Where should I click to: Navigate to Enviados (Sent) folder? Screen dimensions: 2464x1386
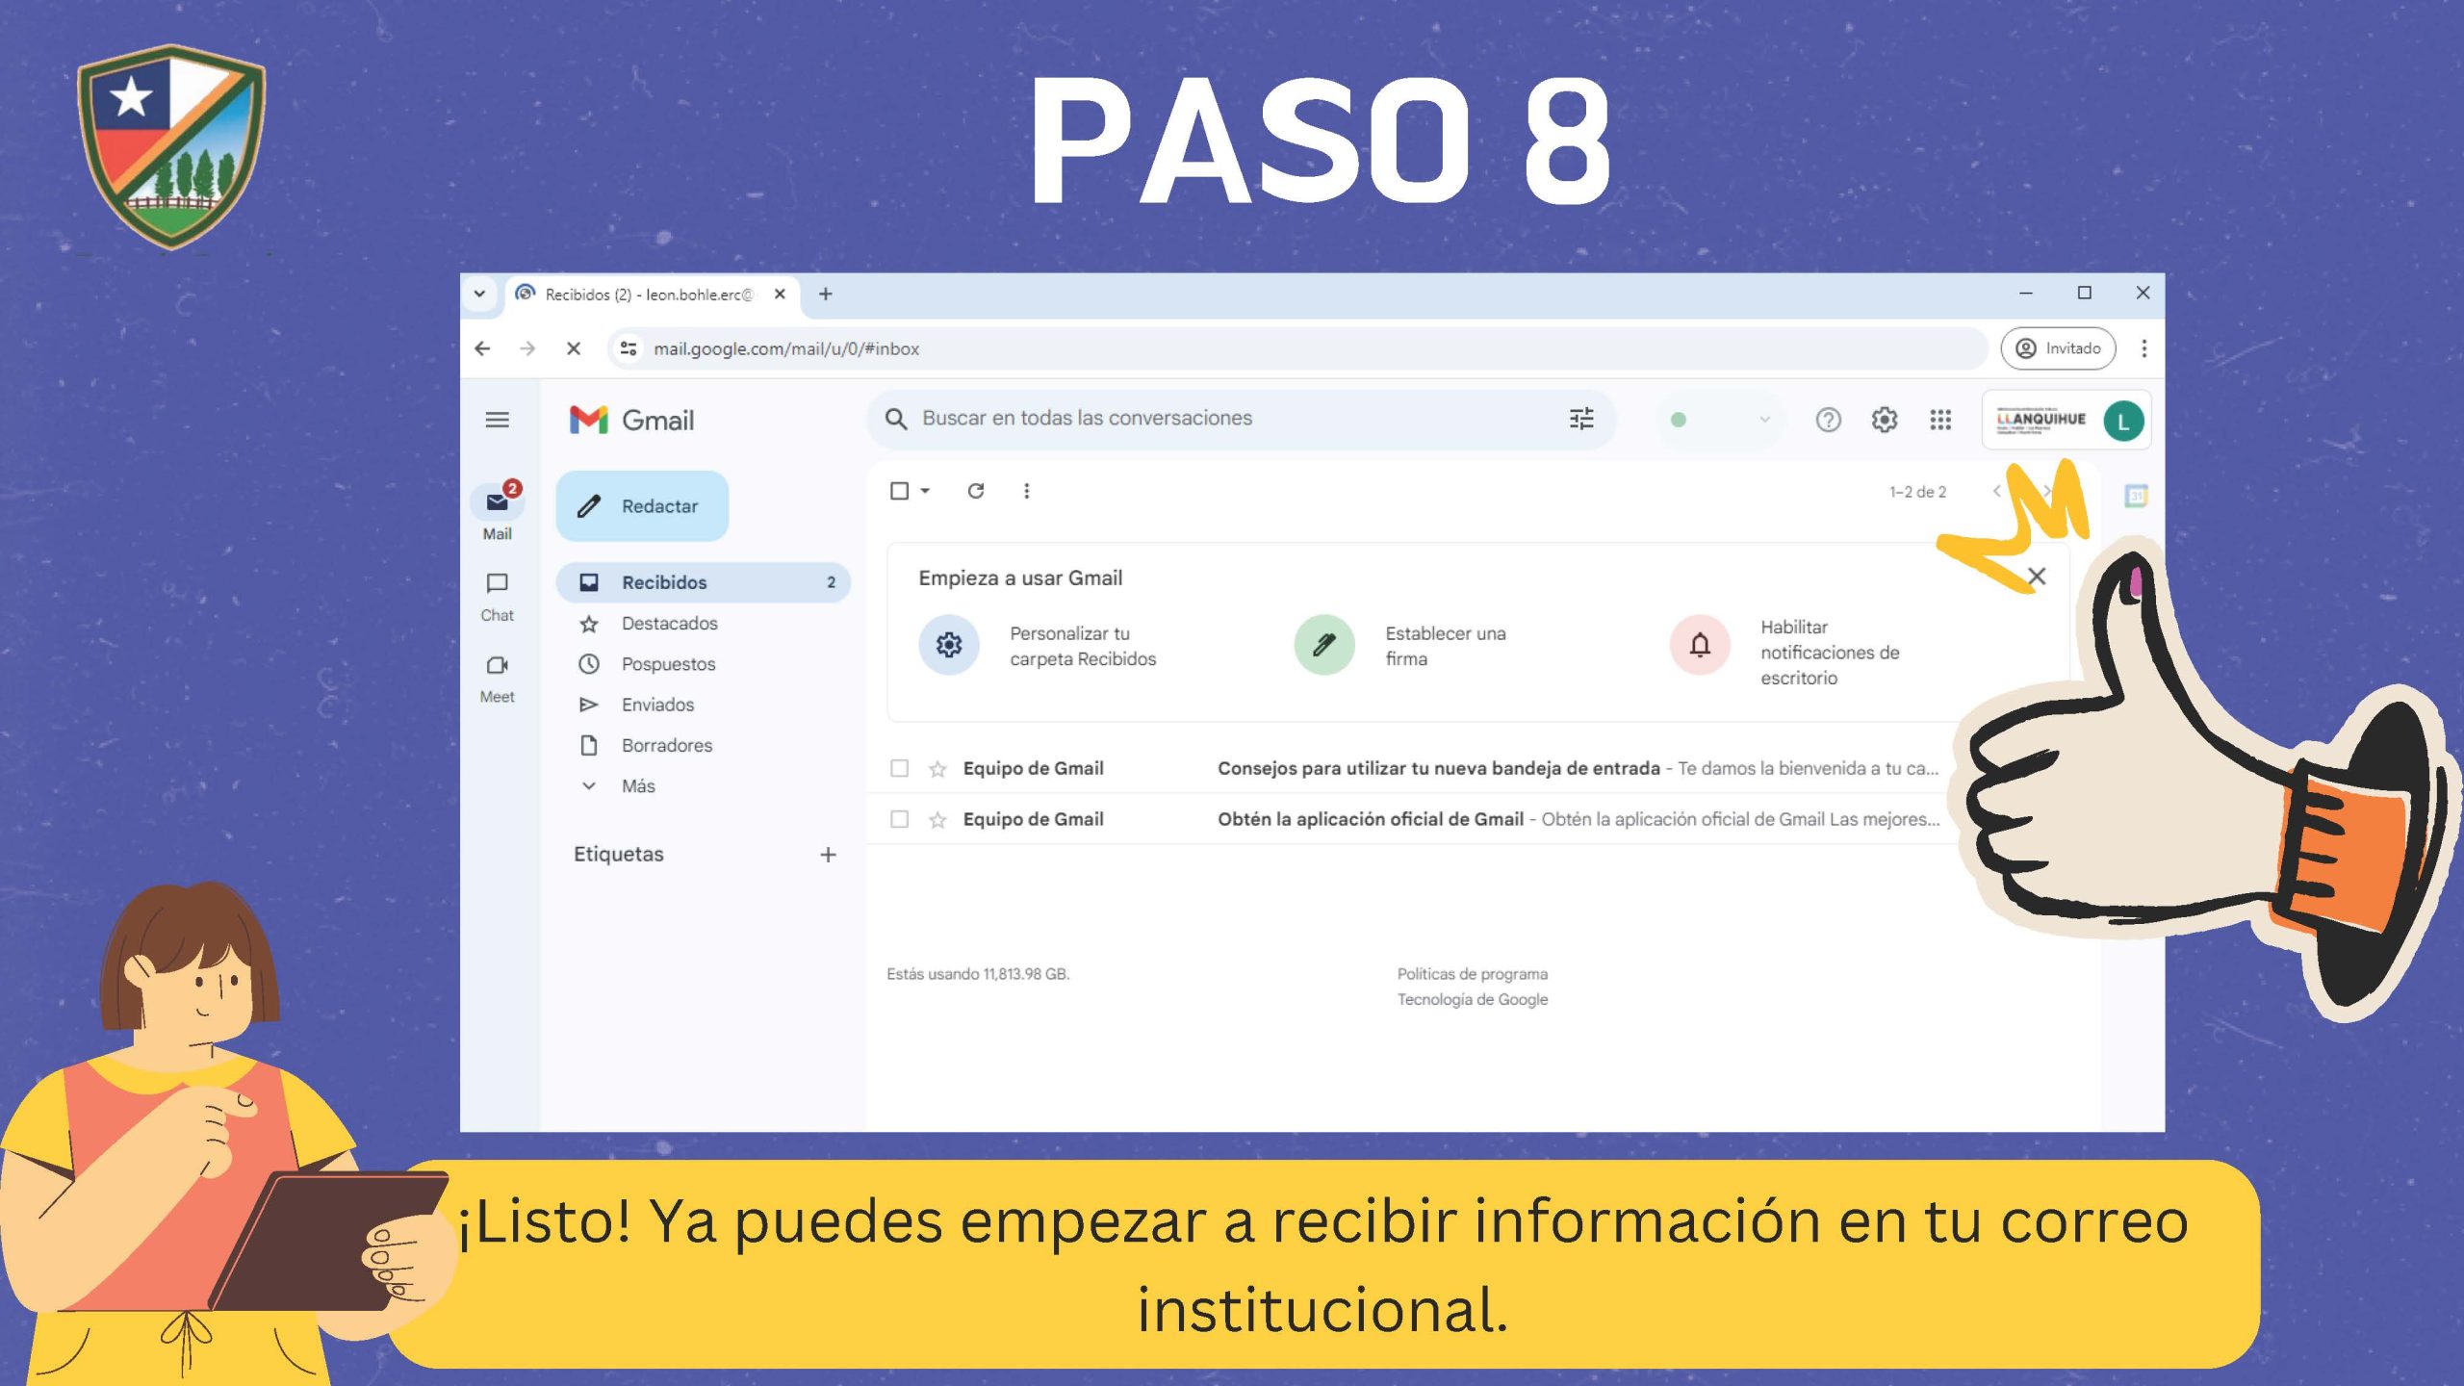pyautogui.click(x=656, y=704)
